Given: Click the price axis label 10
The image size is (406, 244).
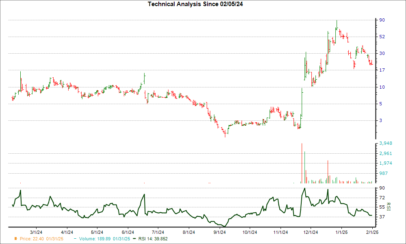Looking at the screenshot, I should click(382, 87).
